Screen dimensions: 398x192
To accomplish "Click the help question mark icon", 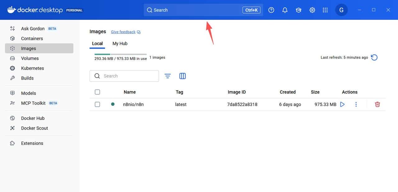I will tap(271, 10).
